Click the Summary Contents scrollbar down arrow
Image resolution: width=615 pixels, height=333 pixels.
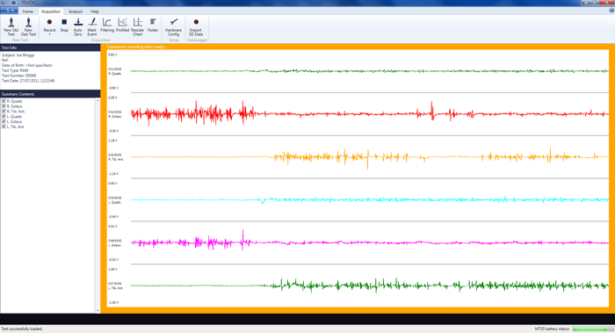98,311
